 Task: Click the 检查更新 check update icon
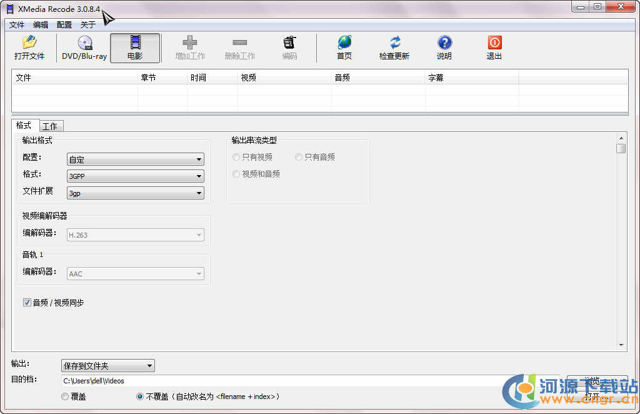(x=394, y=43)
